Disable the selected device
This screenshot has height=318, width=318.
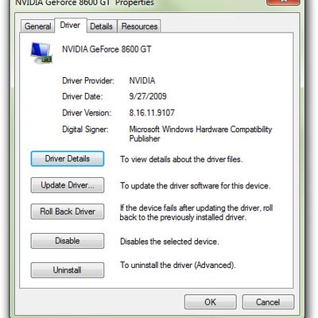pos(68,241)
